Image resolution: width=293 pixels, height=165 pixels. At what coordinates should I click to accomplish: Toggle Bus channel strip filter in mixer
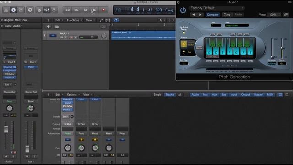(224, 95)
